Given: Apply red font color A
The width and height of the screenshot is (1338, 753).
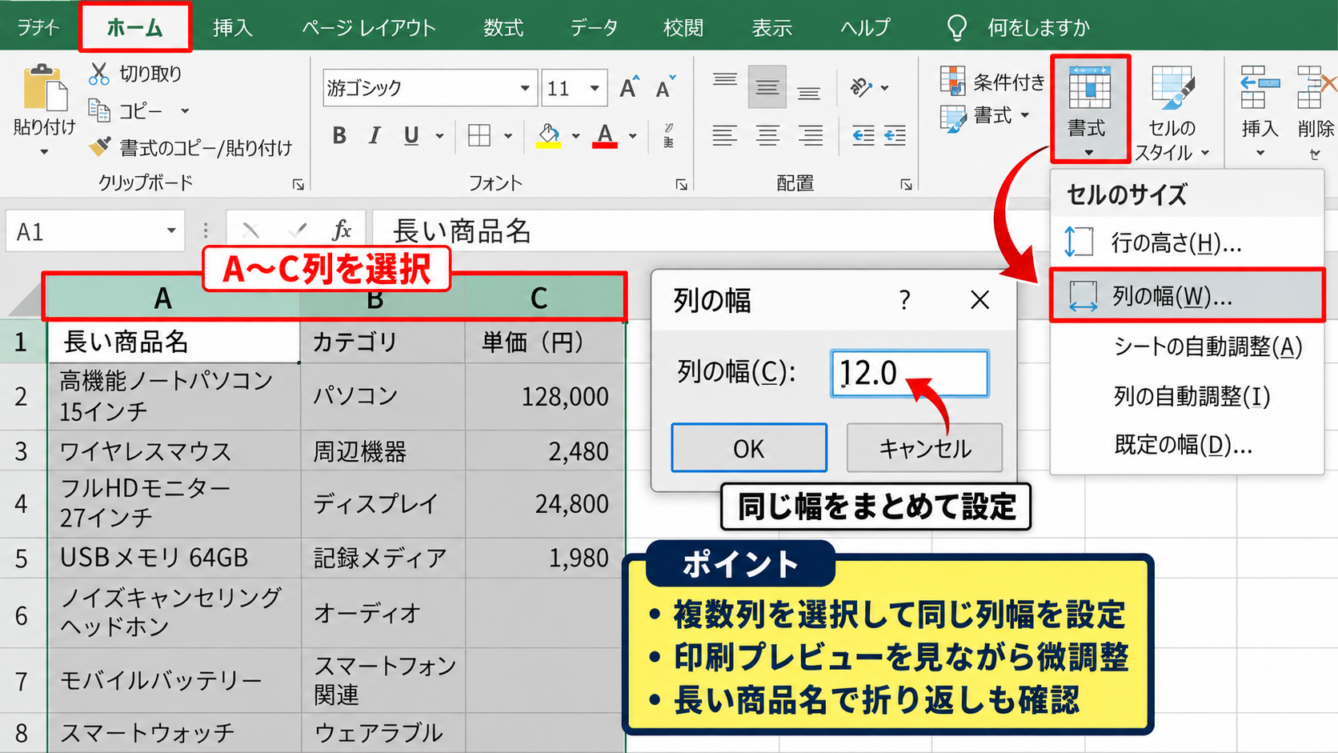Looking at the screenshot, I should (x=605, y=136).
